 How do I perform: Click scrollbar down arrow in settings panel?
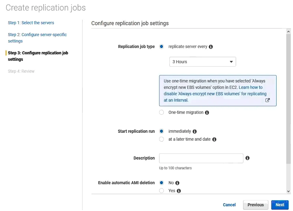point(289,191)
